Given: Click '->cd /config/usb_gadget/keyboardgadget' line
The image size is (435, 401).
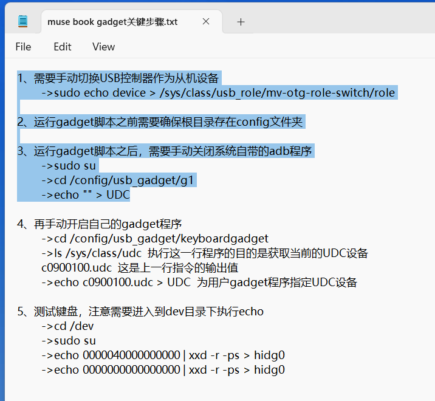Looking at the screenshot, I should point(155,239).
